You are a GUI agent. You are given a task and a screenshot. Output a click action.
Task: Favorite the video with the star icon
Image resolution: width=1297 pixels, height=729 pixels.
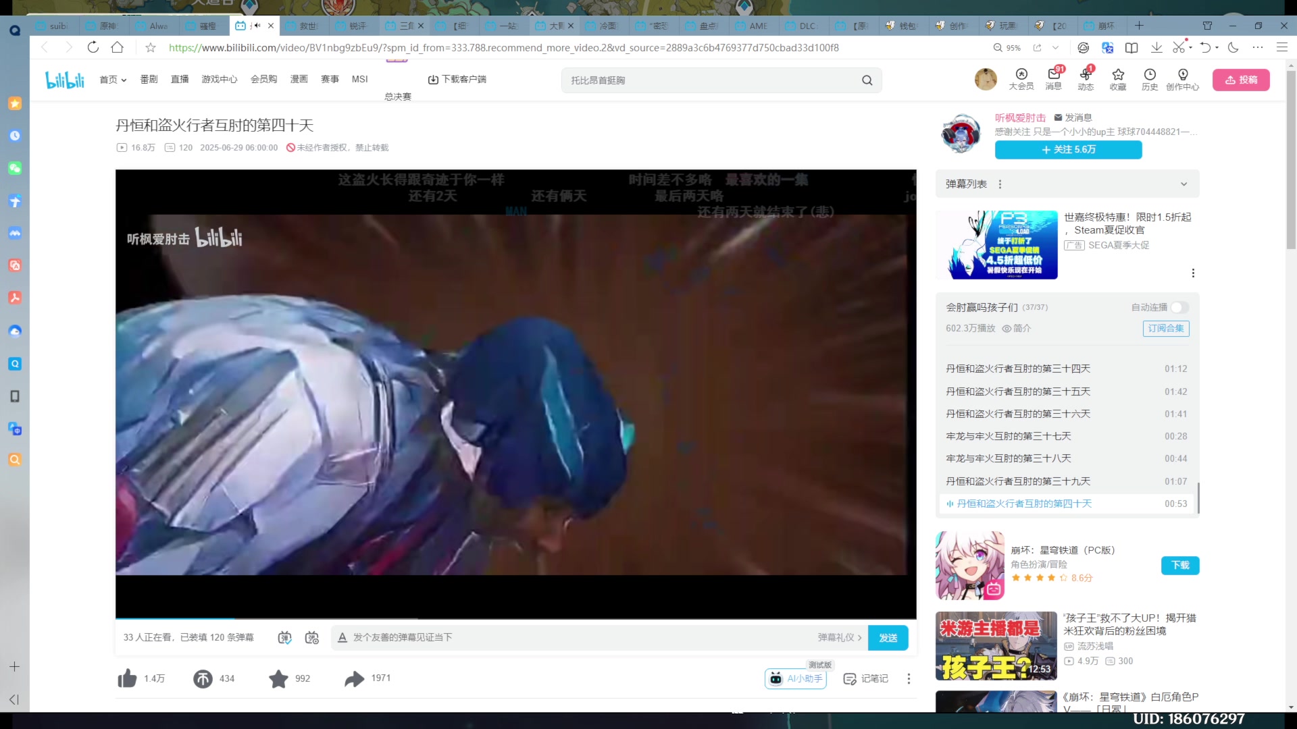278,678
